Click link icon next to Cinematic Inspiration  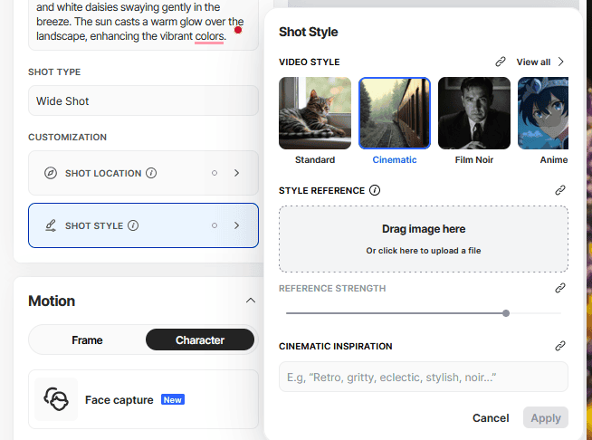pos(559,346)
